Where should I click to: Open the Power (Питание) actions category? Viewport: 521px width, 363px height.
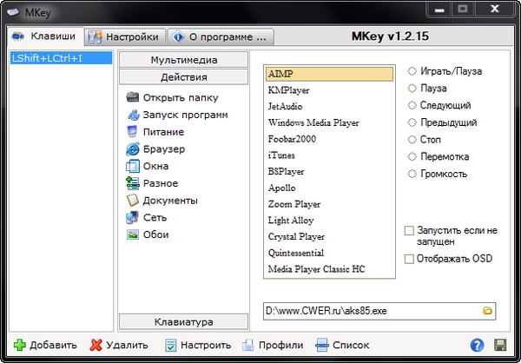162,131
